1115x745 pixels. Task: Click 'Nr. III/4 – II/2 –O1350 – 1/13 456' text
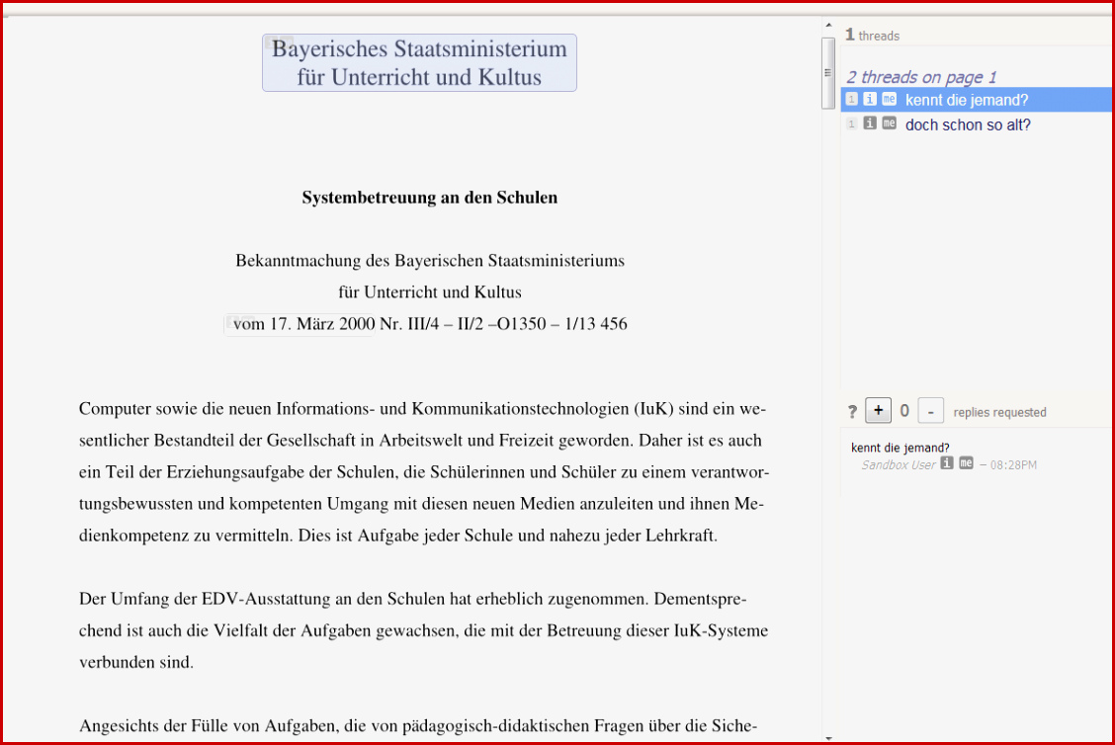coord(503,324)
